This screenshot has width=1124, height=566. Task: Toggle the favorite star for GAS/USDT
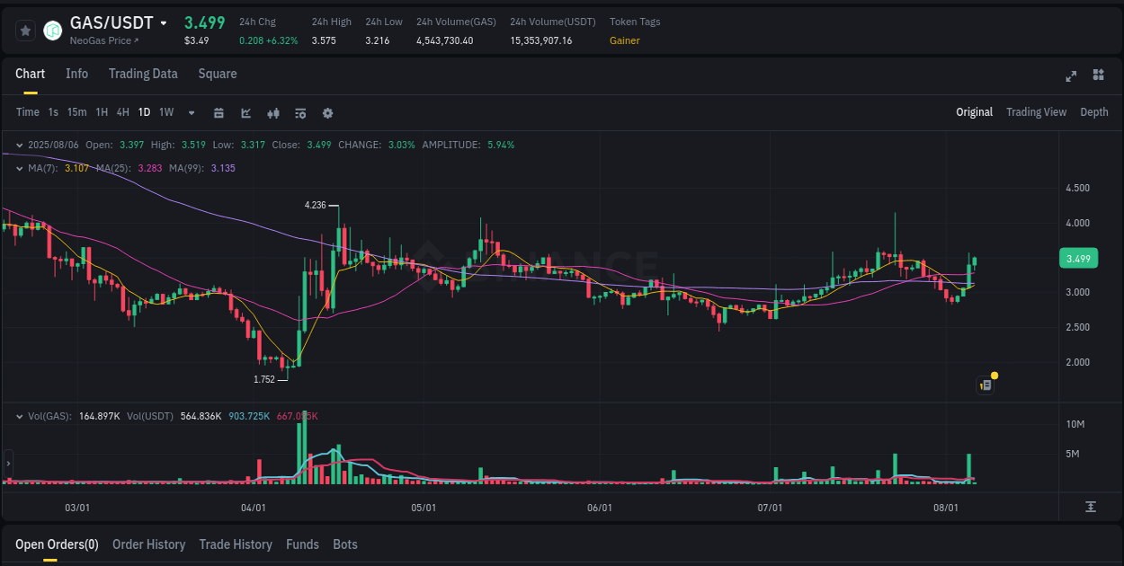coord(25,30)
